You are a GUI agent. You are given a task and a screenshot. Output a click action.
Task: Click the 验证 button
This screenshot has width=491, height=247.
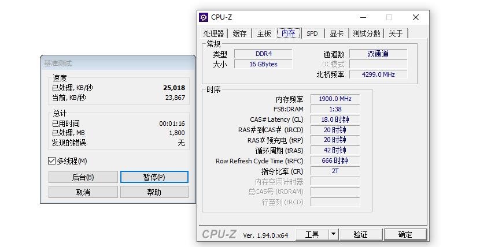tap(360, 234)
